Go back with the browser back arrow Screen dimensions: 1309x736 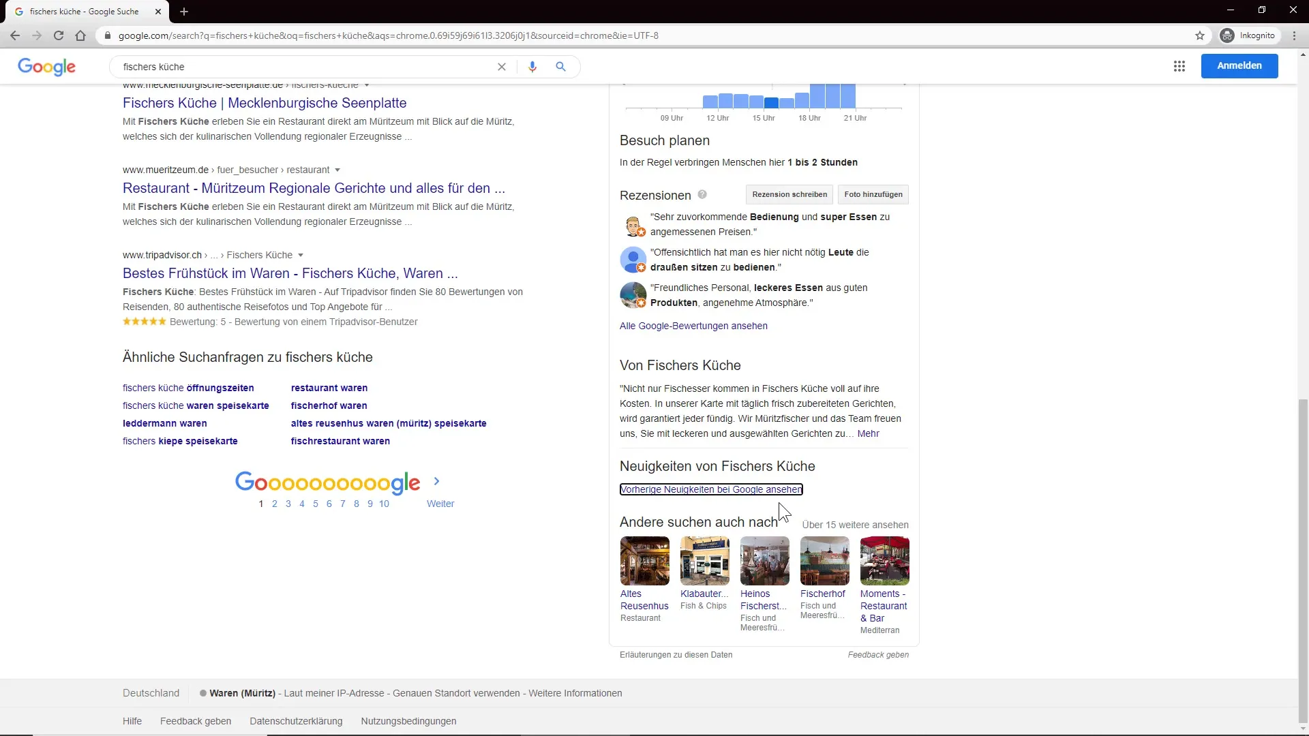click(15, 35)
